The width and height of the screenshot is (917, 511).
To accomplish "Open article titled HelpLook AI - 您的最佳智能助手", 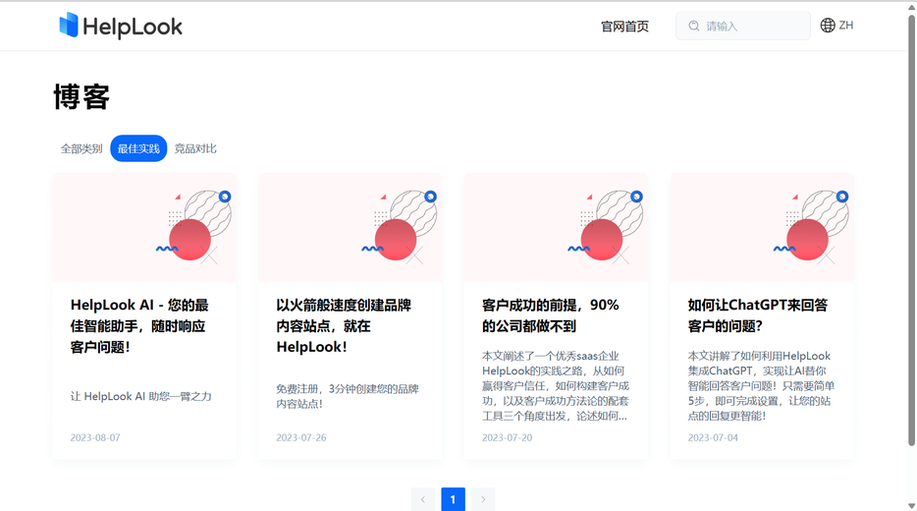I will pyautogui.click(x=139, y=326).
